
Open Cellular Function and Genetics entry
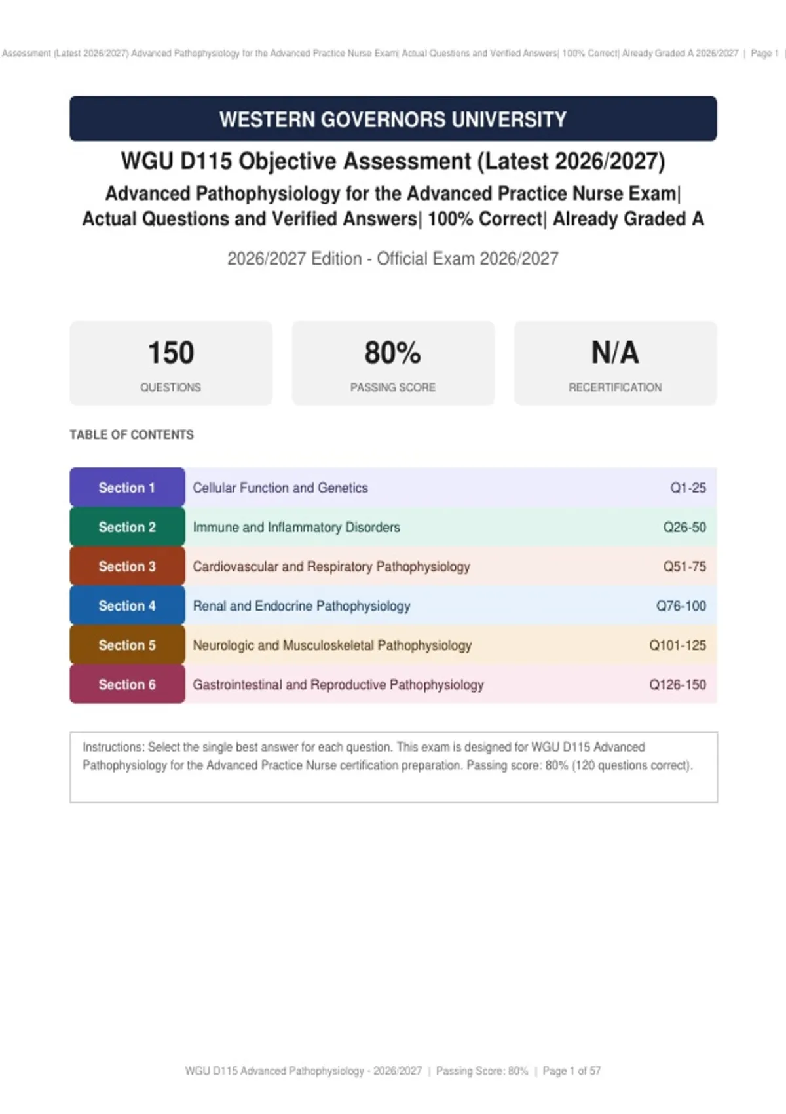[x=280, y=488]
